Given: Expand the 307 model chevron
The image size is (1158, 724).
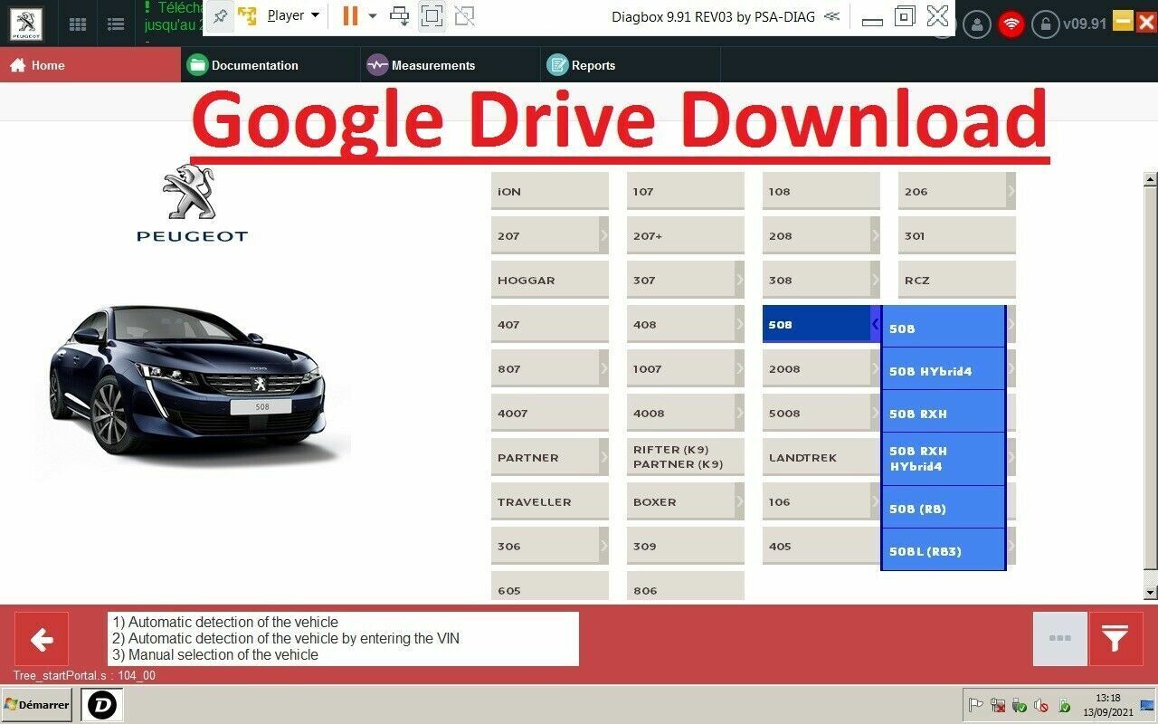Looking at the screenshot, I should [x=739, y=280].
